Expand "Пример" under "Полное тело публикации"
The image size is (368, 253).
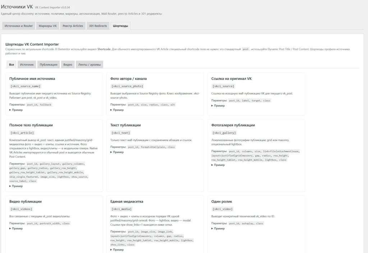point(16,186)
